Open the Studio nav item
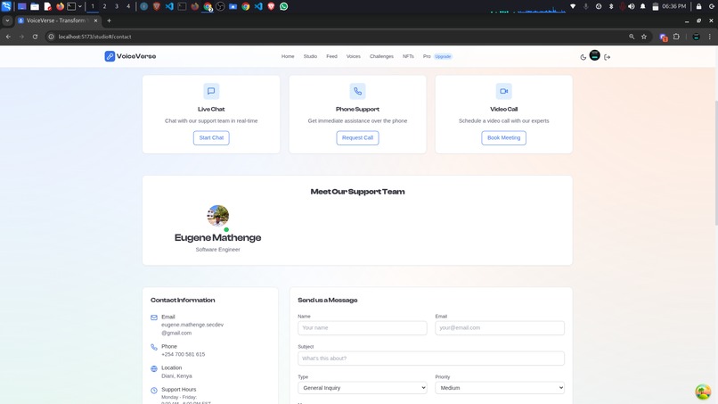Viewport: 718px width, 404px height. [310, 56]
